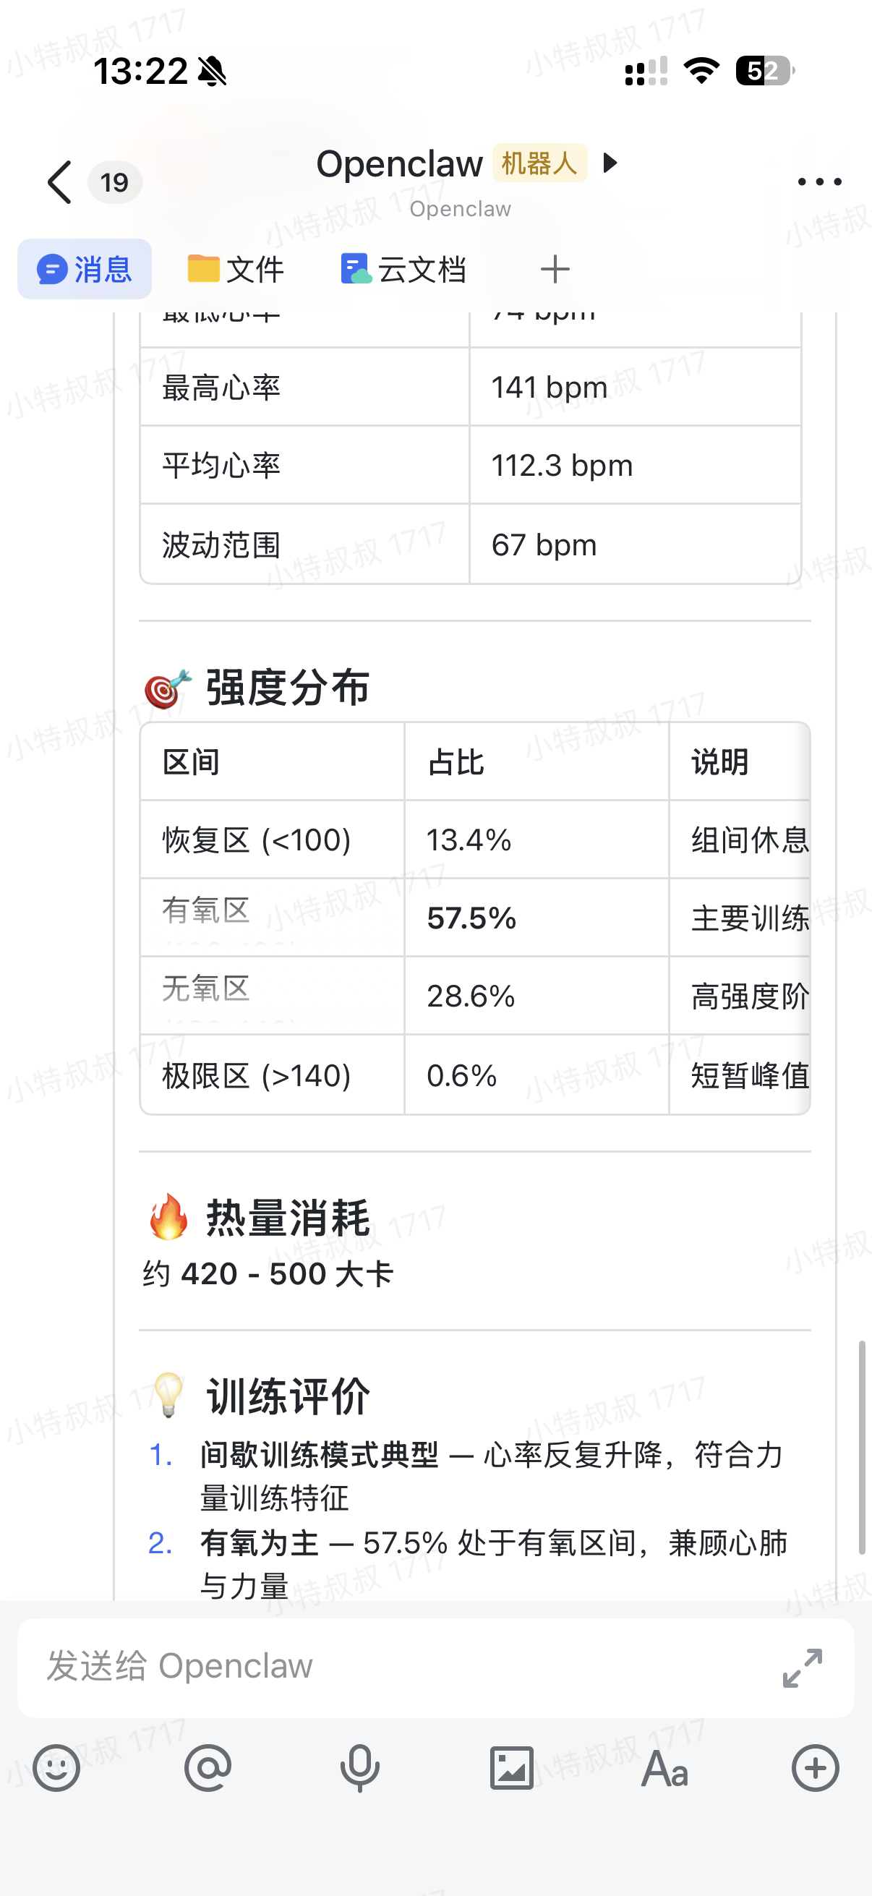Open the image picker icon
The image size is (872, 1896).
pos(511,1769)
